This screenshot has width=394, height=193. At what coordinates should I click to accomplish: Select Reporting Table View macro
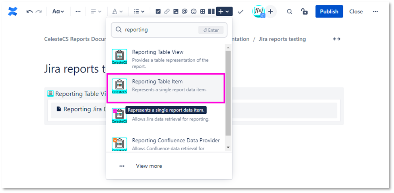[166, 58]
